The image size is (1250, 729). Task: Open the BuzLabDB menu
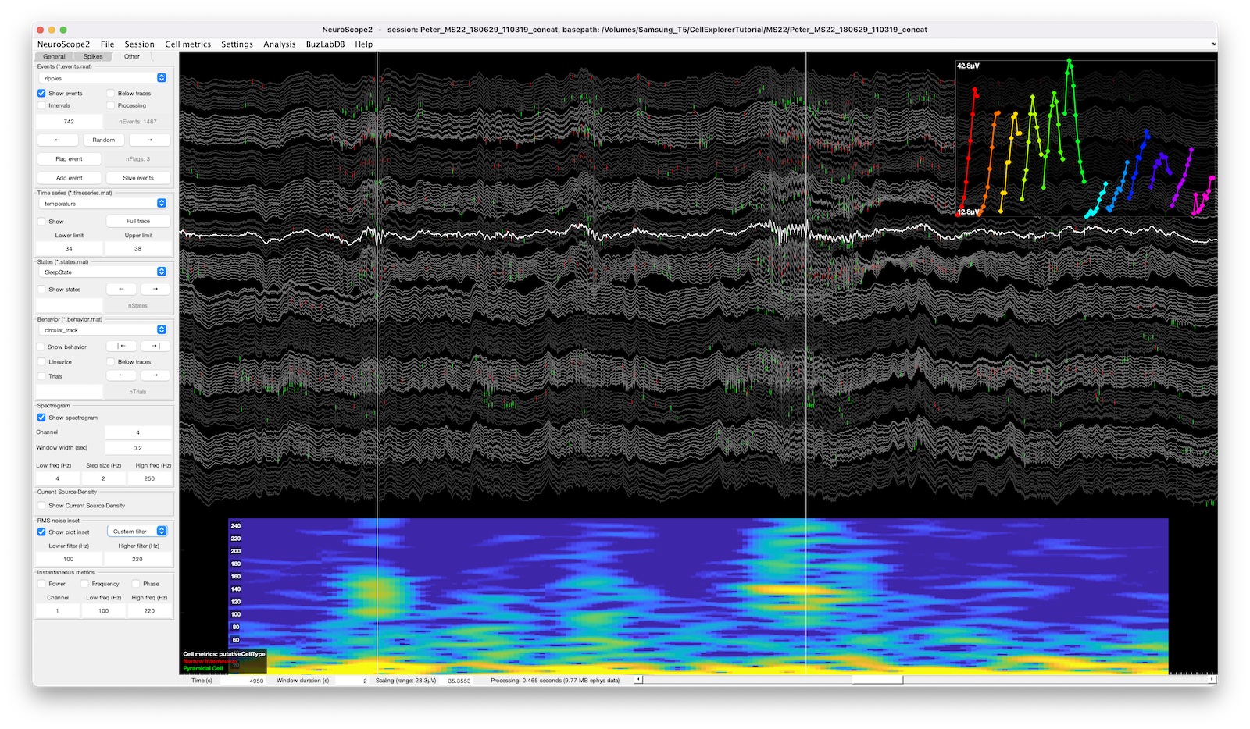click(x=325, y=44)
